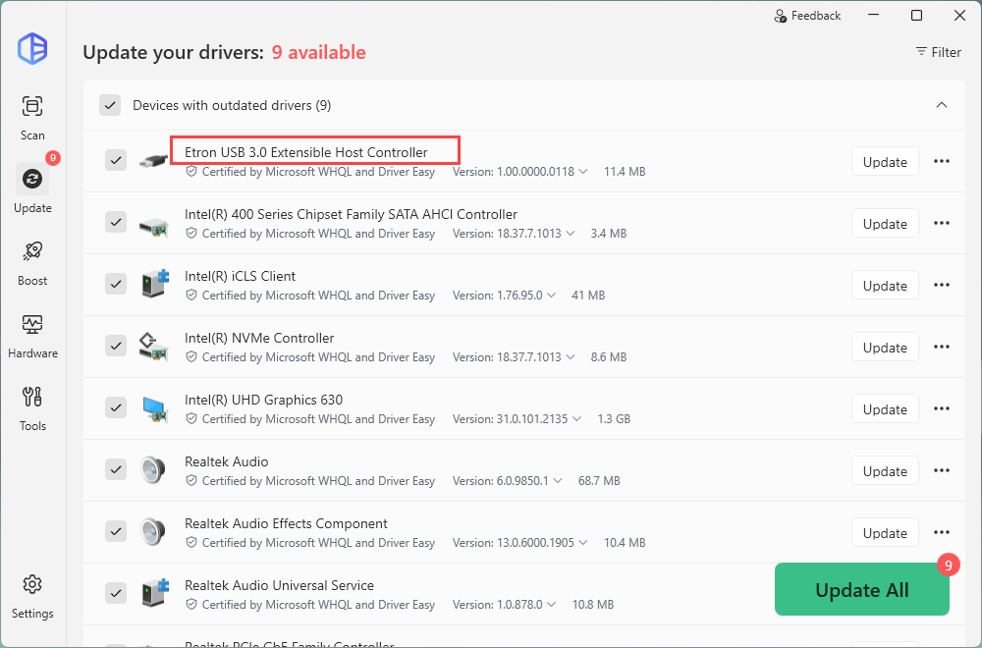This screenshot has width=982, height=648.
Task: Open the Tools icon in sidebar
Action: click(x=32, y=398)
